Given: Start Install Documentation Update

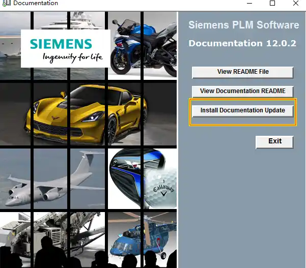Looking at the screenshot, I should click(x=242, y=111).
